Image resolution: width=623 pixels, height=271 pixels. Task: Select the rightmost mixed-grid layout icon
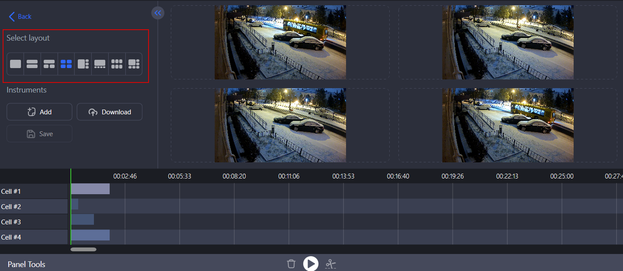[134, 64]
